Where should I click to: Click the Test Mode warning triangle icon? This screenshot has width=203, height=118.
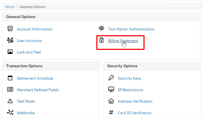pos(10,101)
